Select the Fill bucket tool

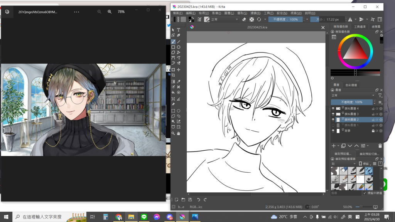coord(173,92)
